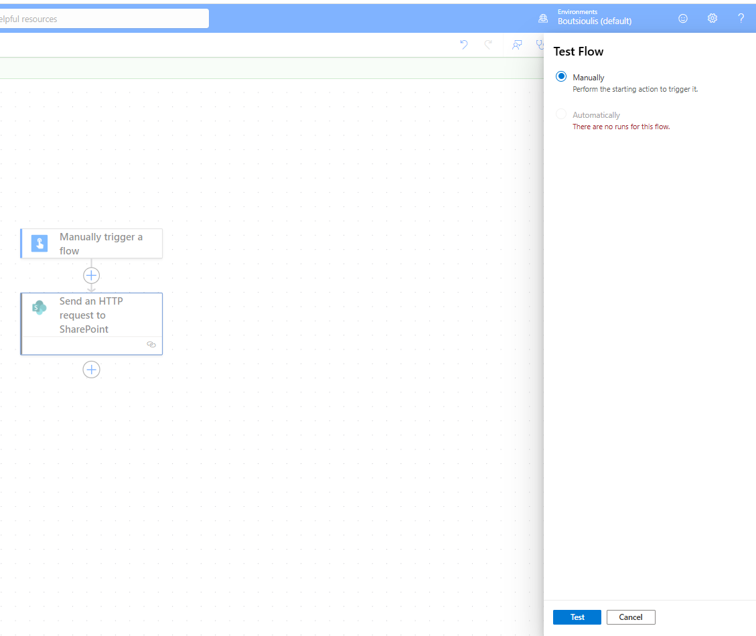
Task: Click the globe icon beside Environments
Action: click(543, 19)
